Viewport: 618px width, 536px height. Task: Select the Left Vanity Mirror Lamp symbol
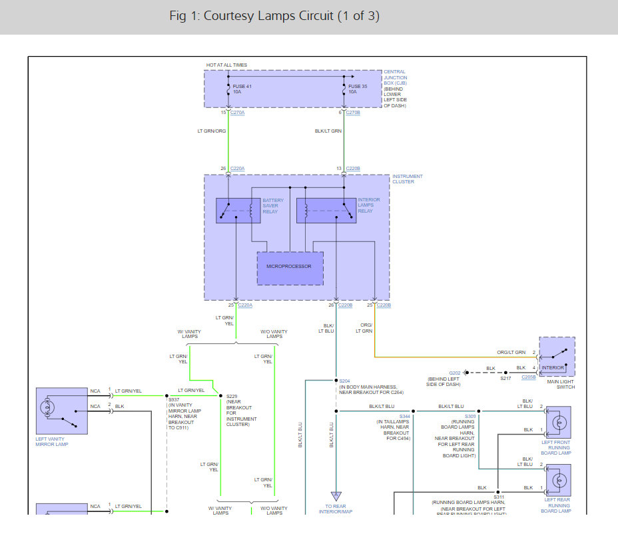tap(62, 411)
